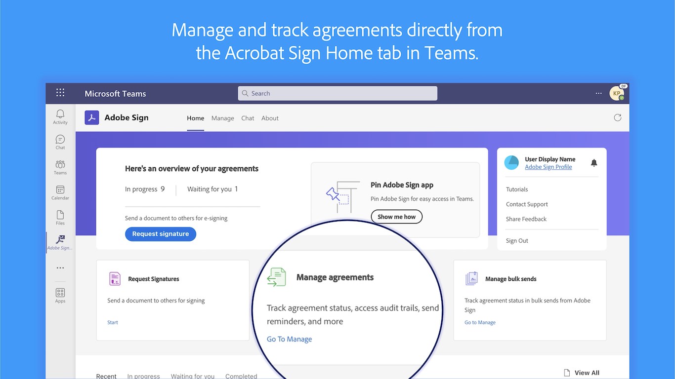Open the KP profile avatar

point(617,93)
